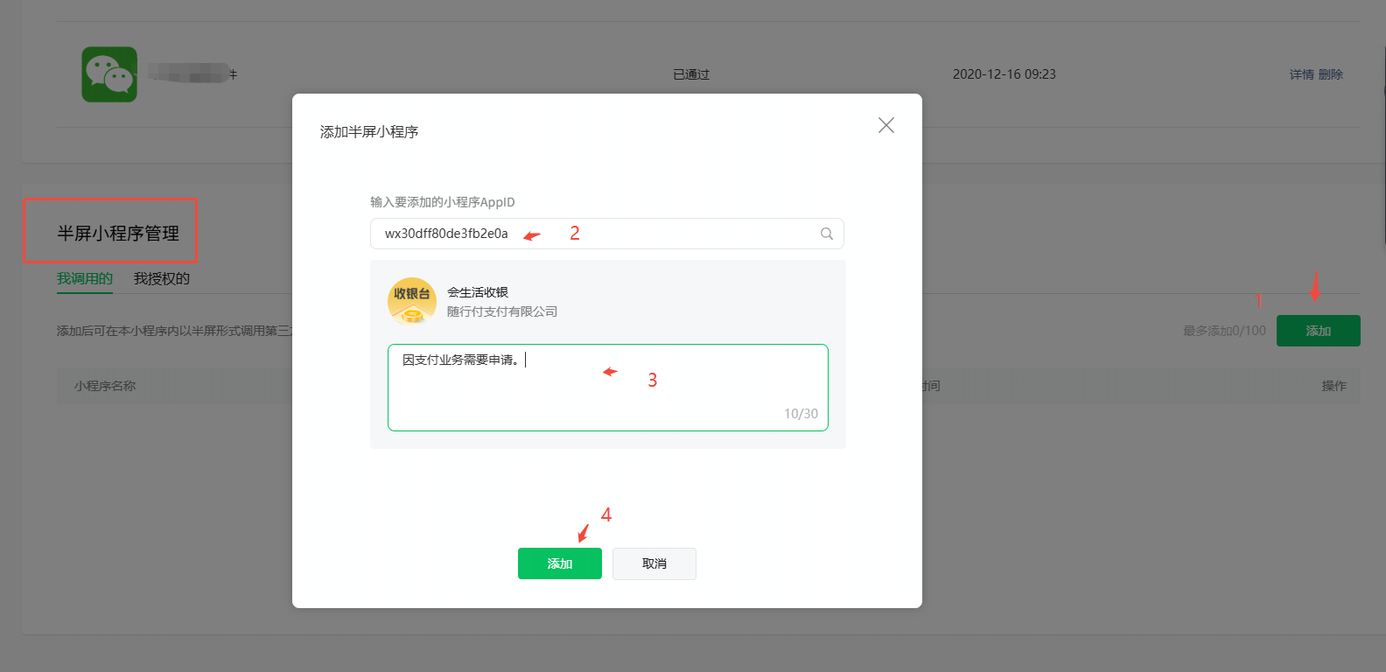This screenshot has height=672, width=1386.
Task: Close the 添加半屏小程序 dialog
Action: click(886, 125)
